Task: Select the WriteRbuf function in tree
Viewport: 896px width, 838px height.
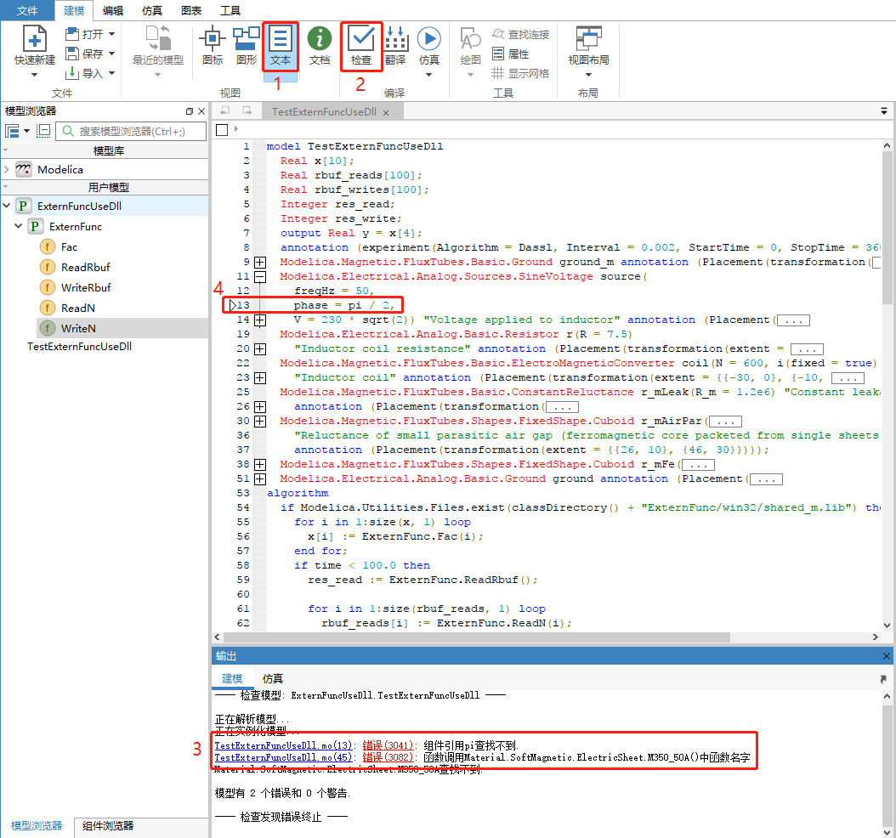Action: [x=87, y=287]
